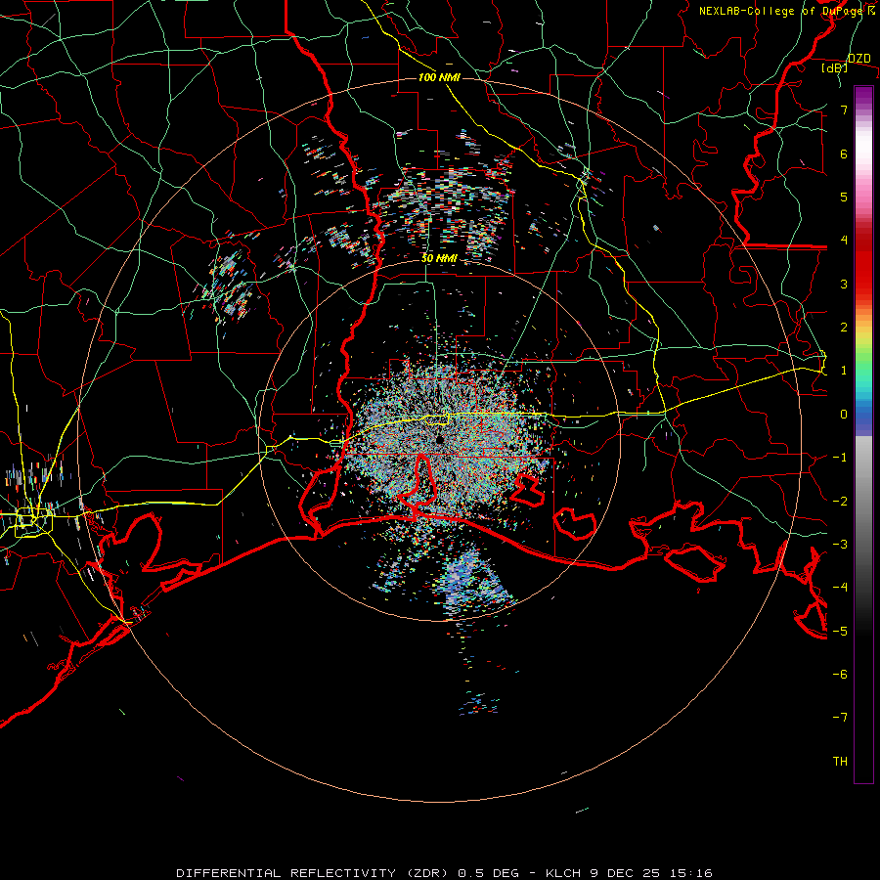
Task: Click the -6 value on the scale
Action: pos(840,674)
